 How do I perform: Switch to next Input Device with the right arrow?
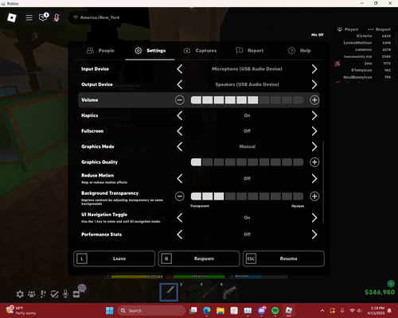point(314,69)
